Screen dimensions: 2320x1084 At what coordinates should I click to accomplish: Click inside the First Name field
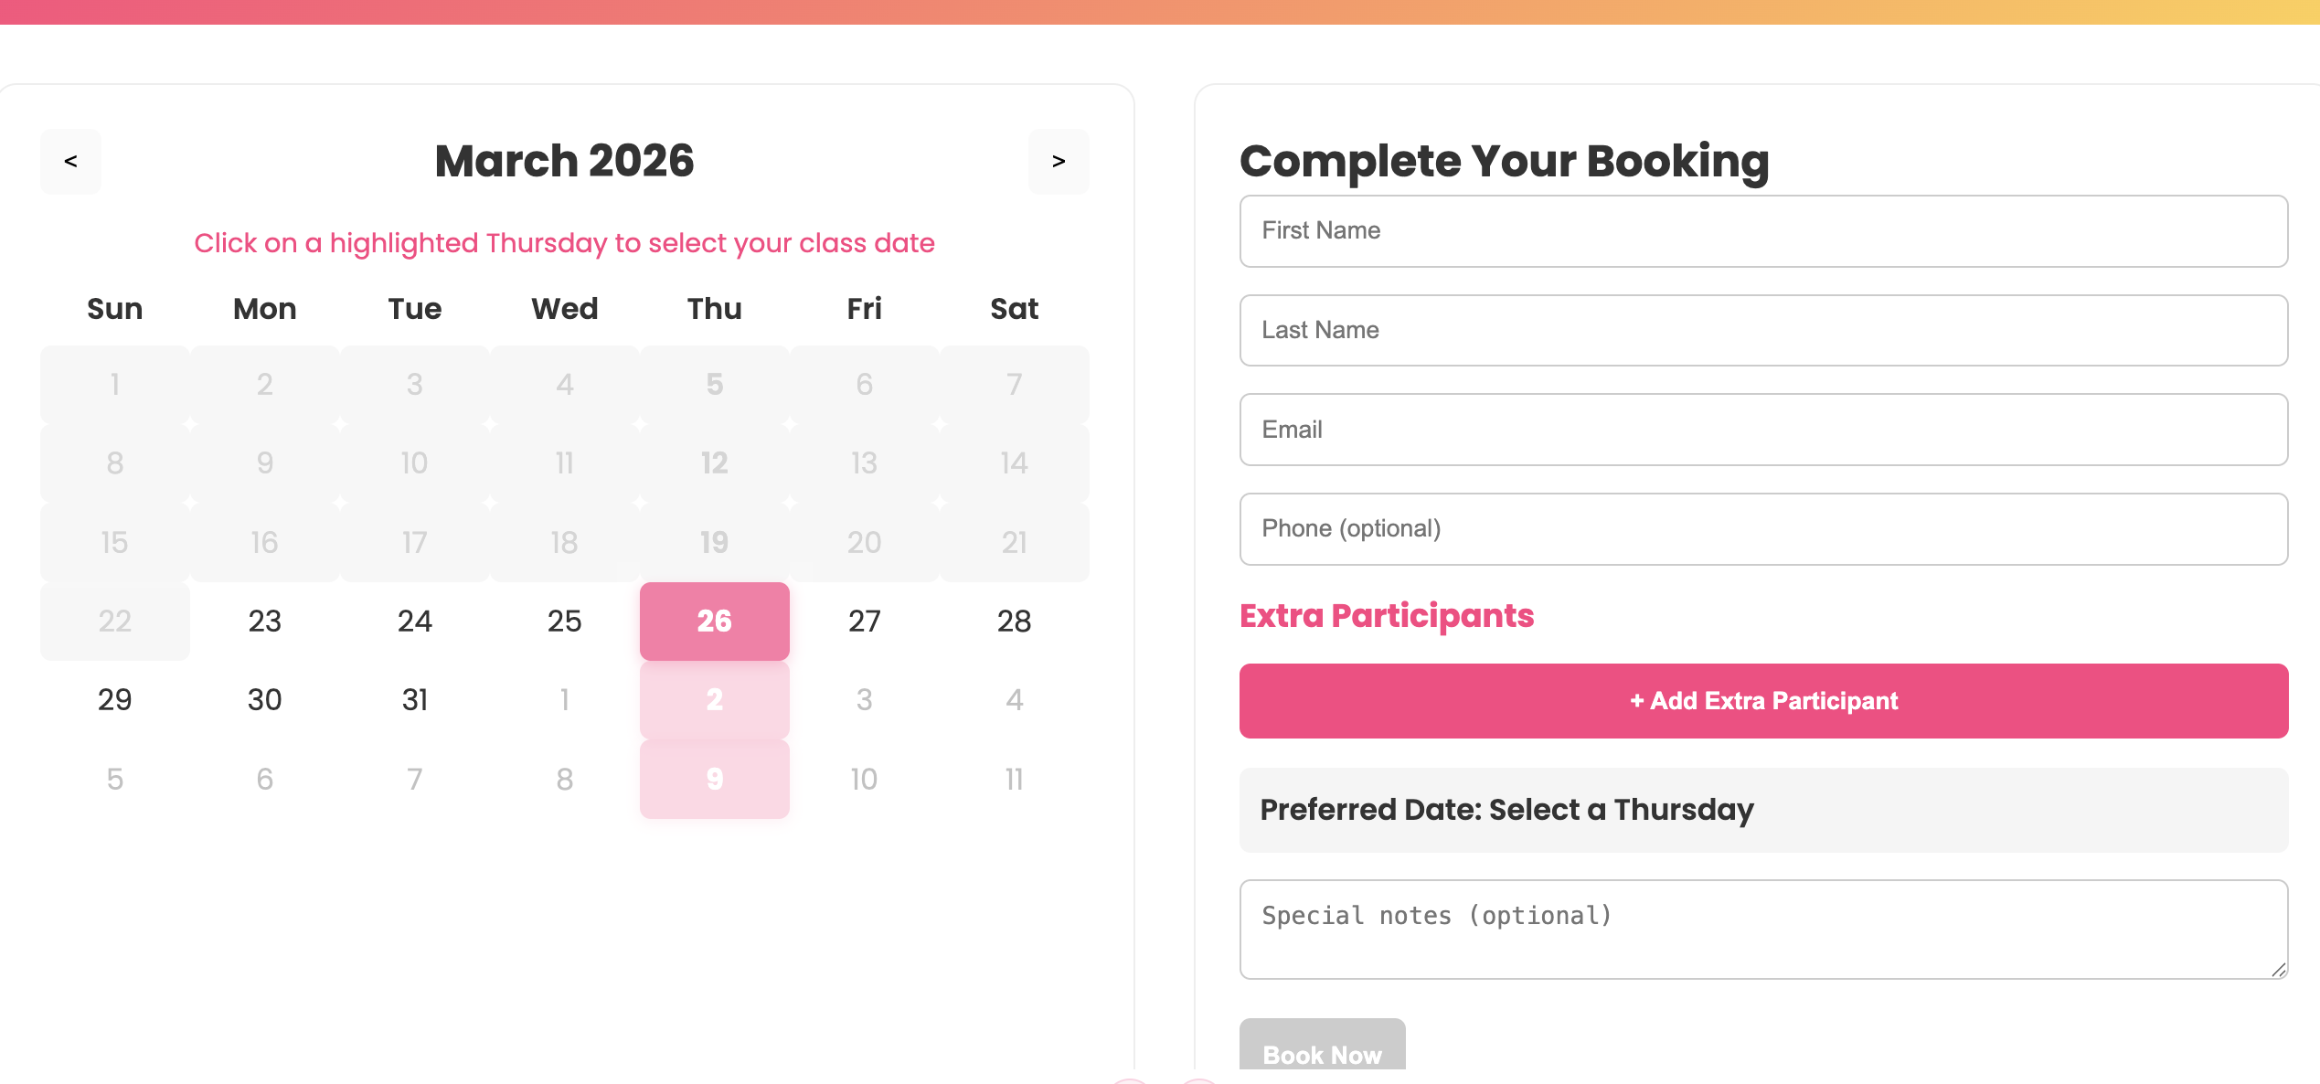[x=1762, y=231]
